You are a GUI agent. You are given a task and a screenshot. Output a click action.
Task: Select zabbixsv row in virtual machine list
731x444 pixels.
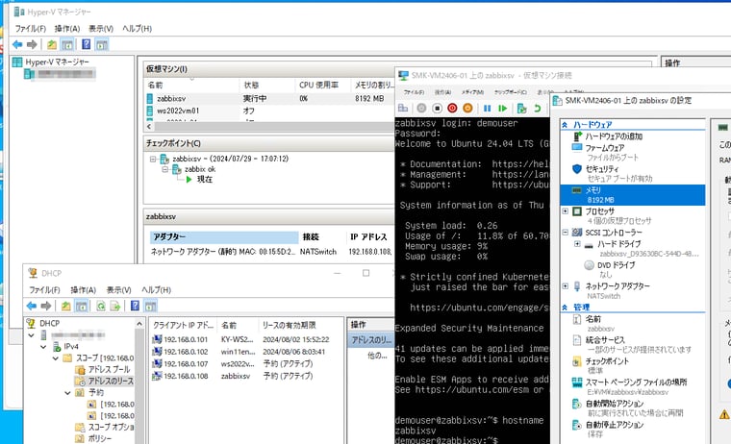269,99
